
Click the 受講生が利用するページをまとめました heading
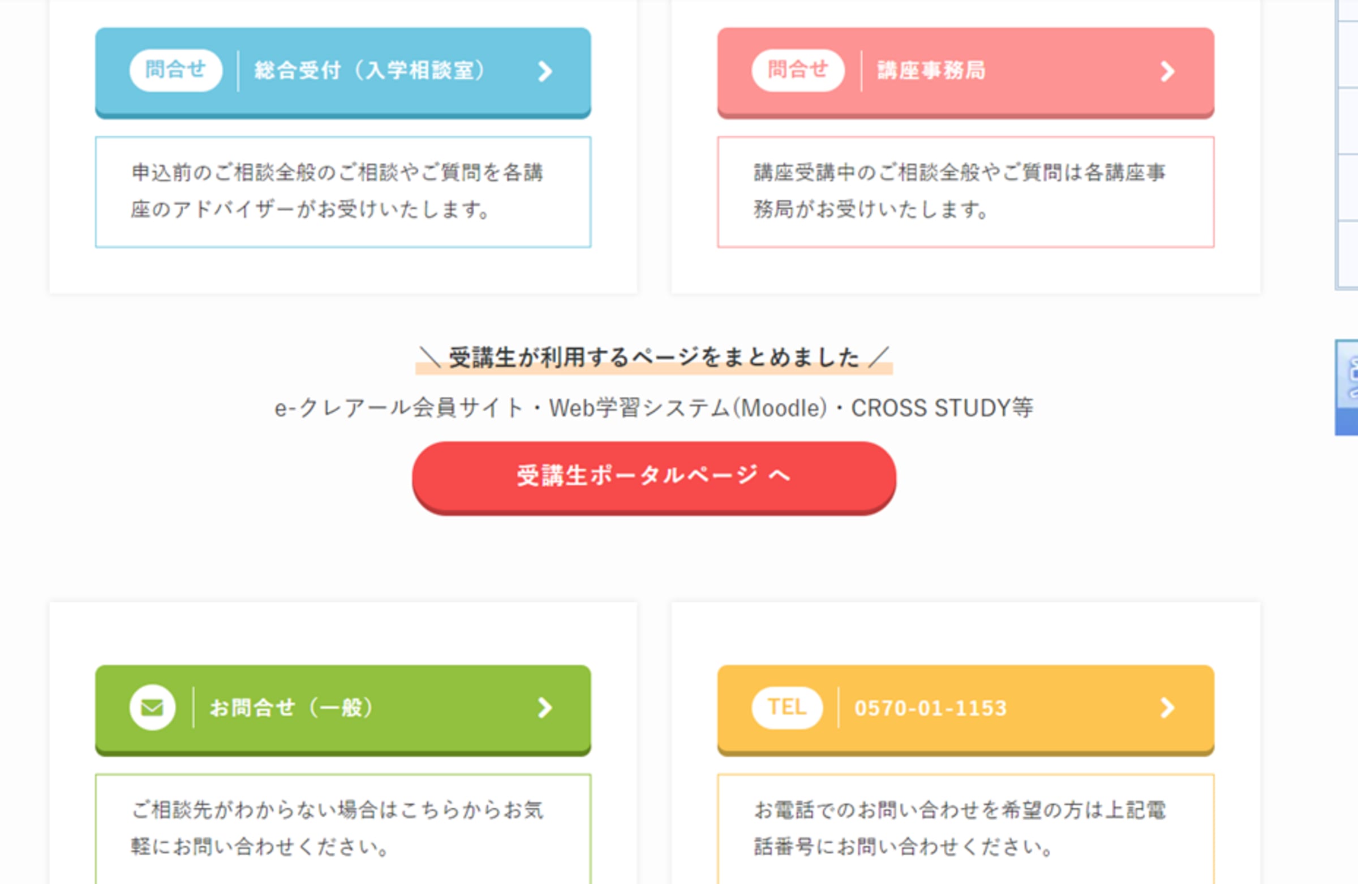click(654, 357)
